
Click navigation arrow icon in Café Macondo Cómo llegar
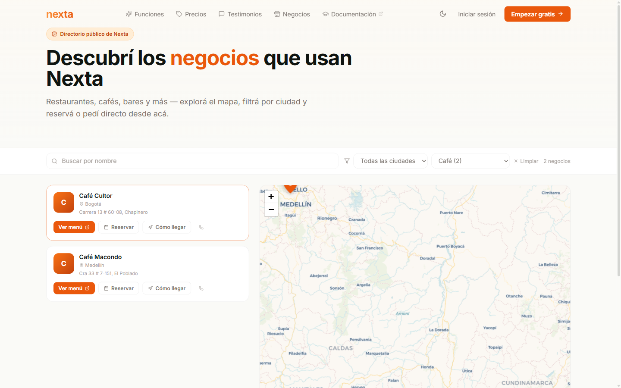point(151,288)
